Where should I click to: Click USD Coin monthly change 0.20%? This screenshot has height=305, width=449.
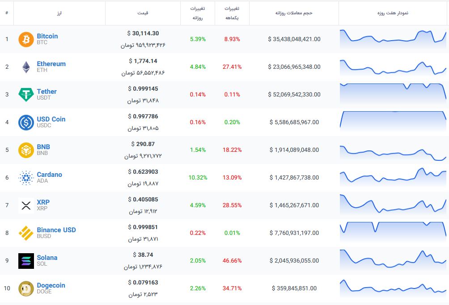pyautogui.click(x=232, y=122)
